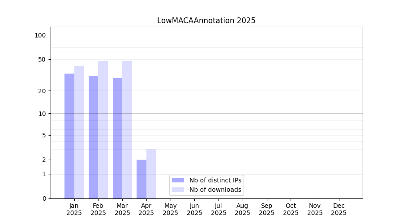Select the 'Oct 2025' x-axis label
The image size is (403, 223).
(291, 209)
